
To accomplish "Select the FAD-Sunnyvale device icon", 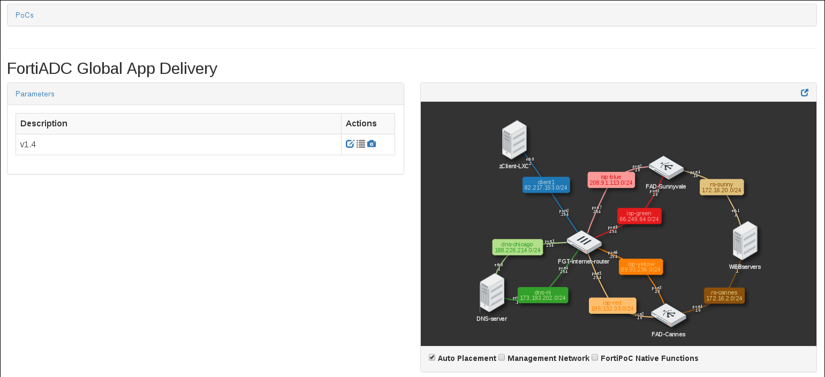I will coord(665,167).
